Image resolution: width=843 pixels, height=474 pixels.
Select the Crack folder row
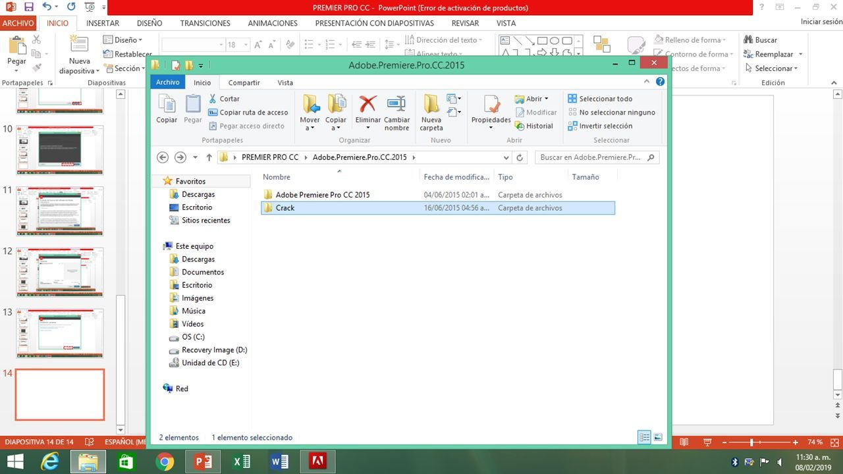438,208
